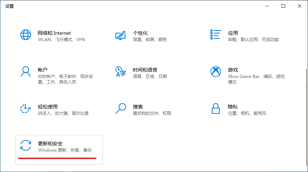Open 游戏 settings title
Viewport: 308px width, 172px height.
(x=233, y=70)
